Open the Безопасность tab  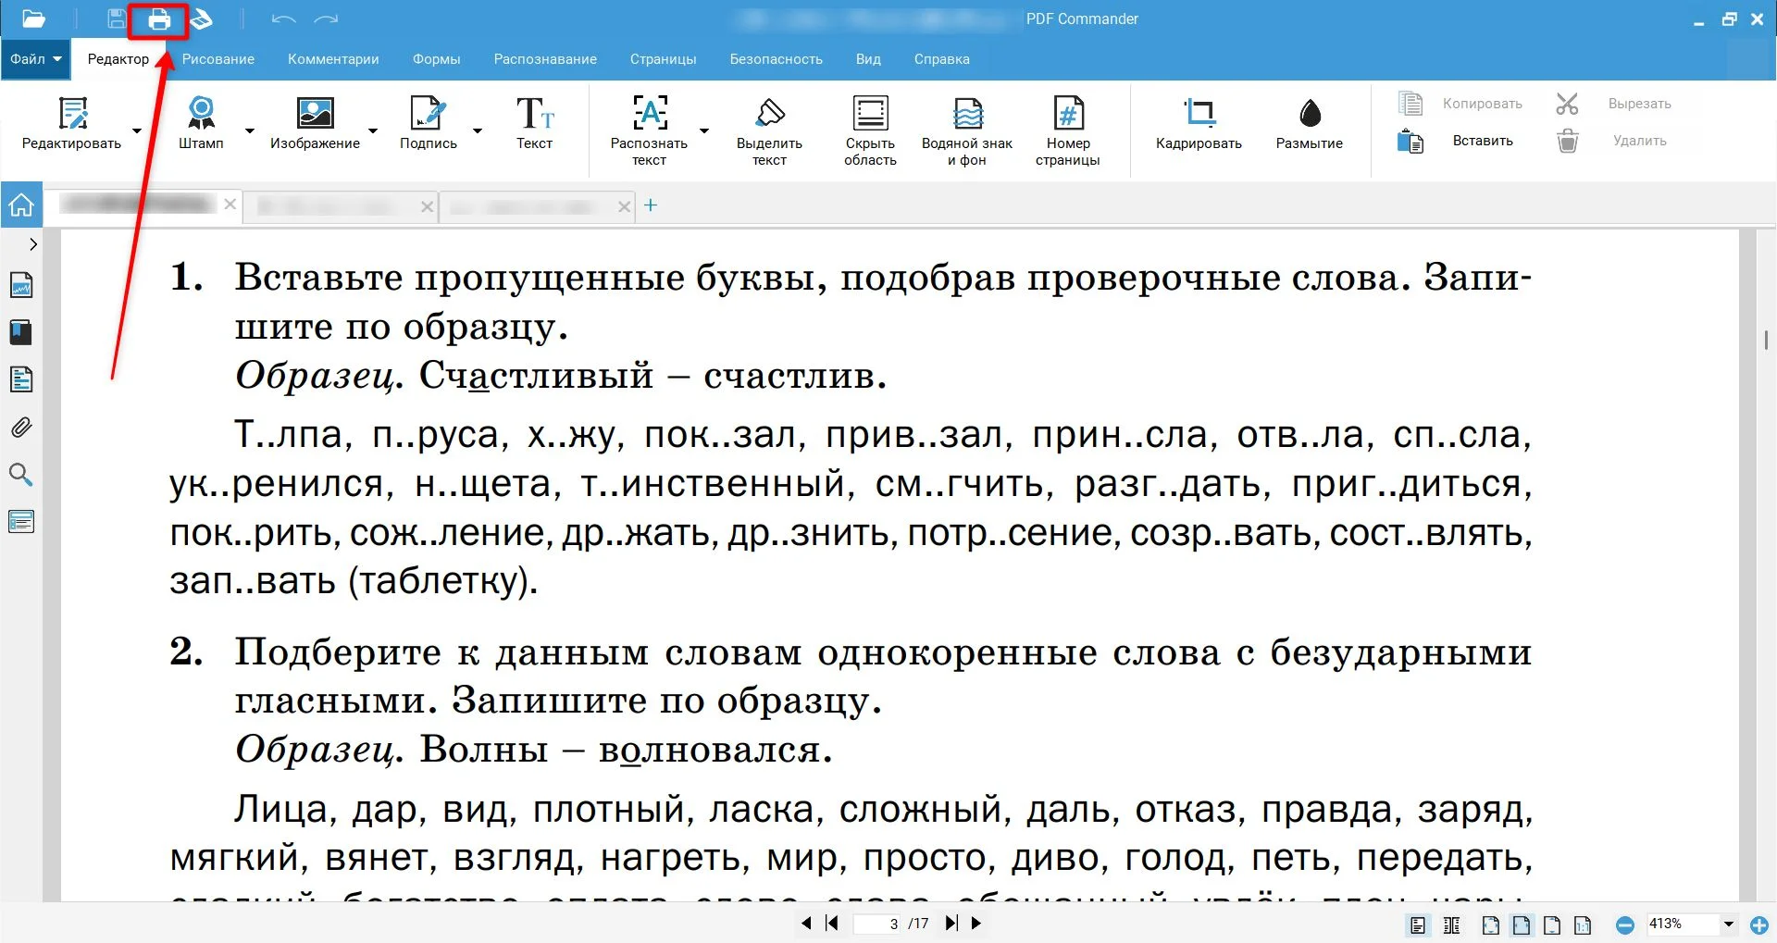click(776, 59)
